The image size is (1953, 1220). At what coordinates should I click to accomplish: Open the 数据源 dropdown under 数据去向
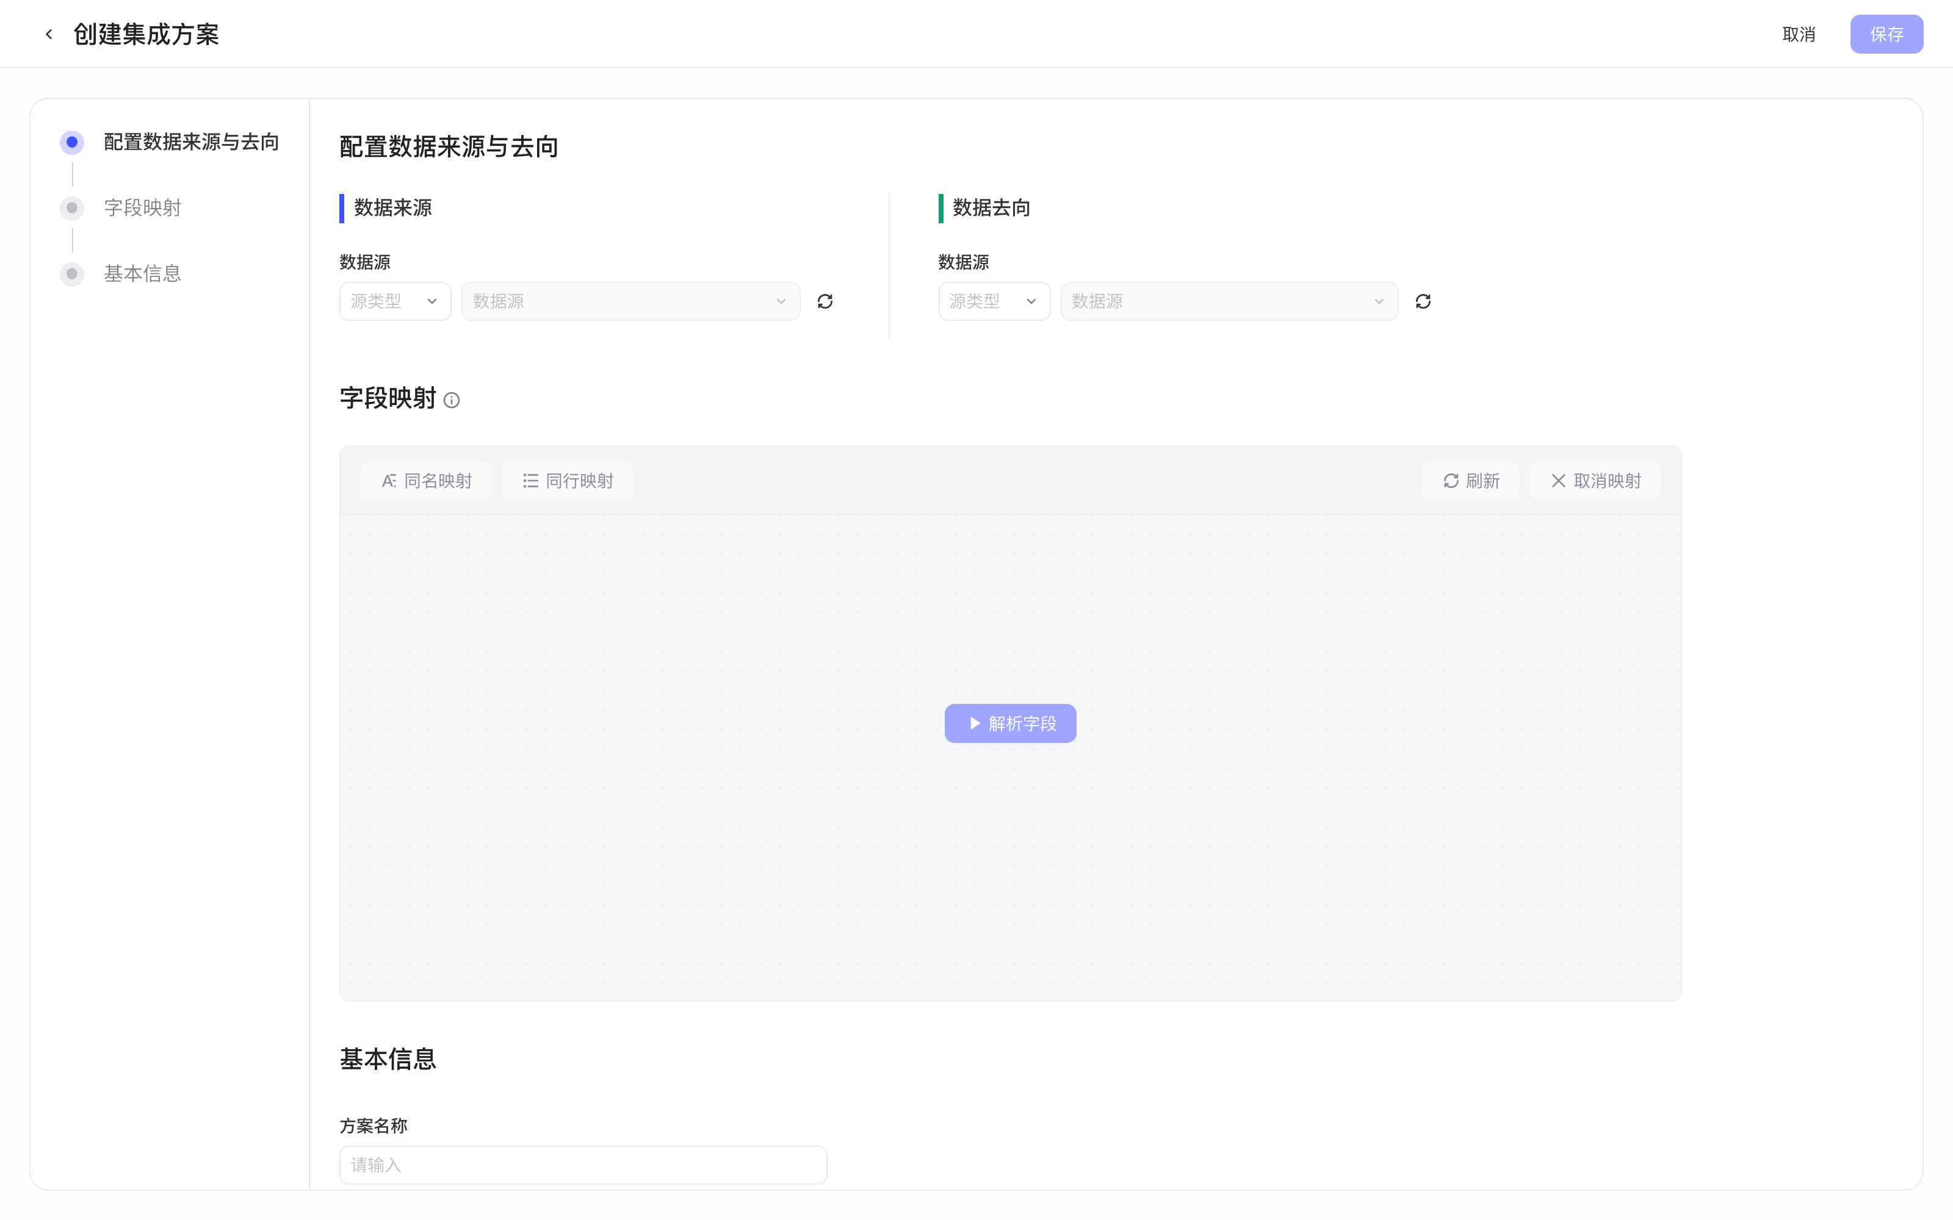coord(1229,301)
